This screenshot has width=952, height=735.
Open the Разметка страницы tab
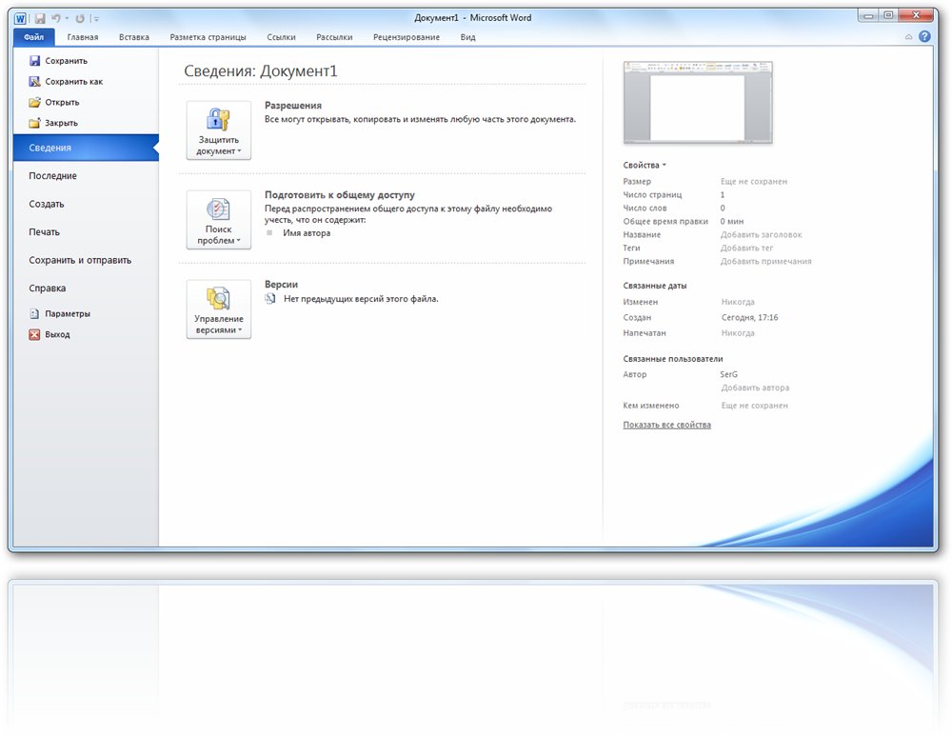pos(208,37)
